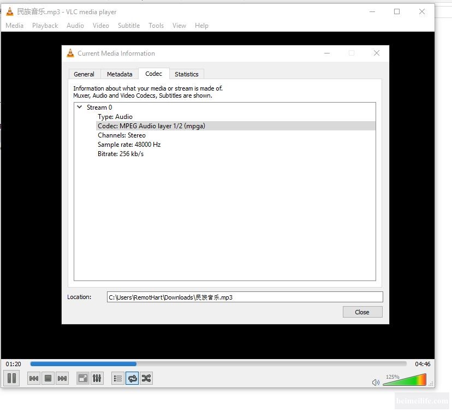The image size is (452, 412).
Task: Skip to the next track
Action: pyautogui.click(x=62, y=378)
